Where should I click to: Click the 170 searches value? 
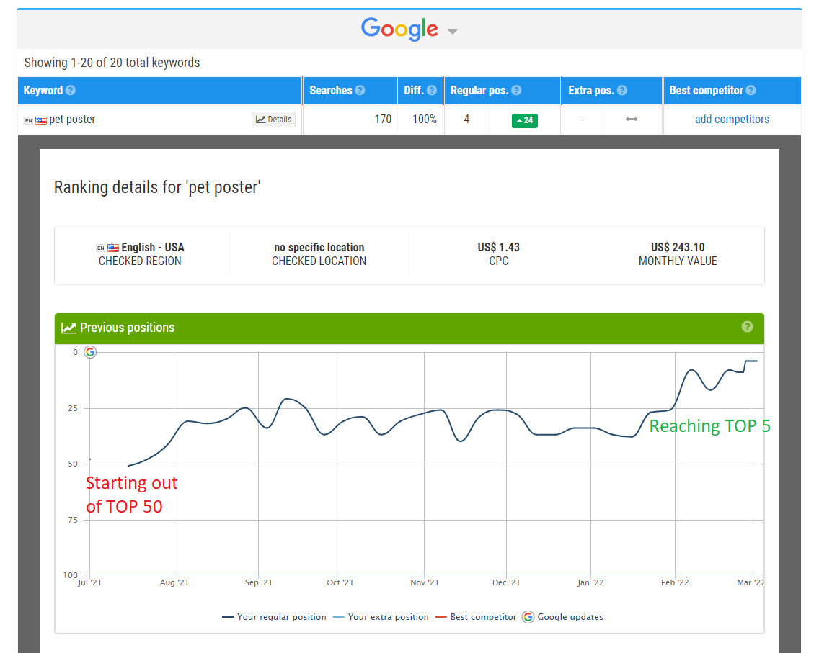coord(383,120)
